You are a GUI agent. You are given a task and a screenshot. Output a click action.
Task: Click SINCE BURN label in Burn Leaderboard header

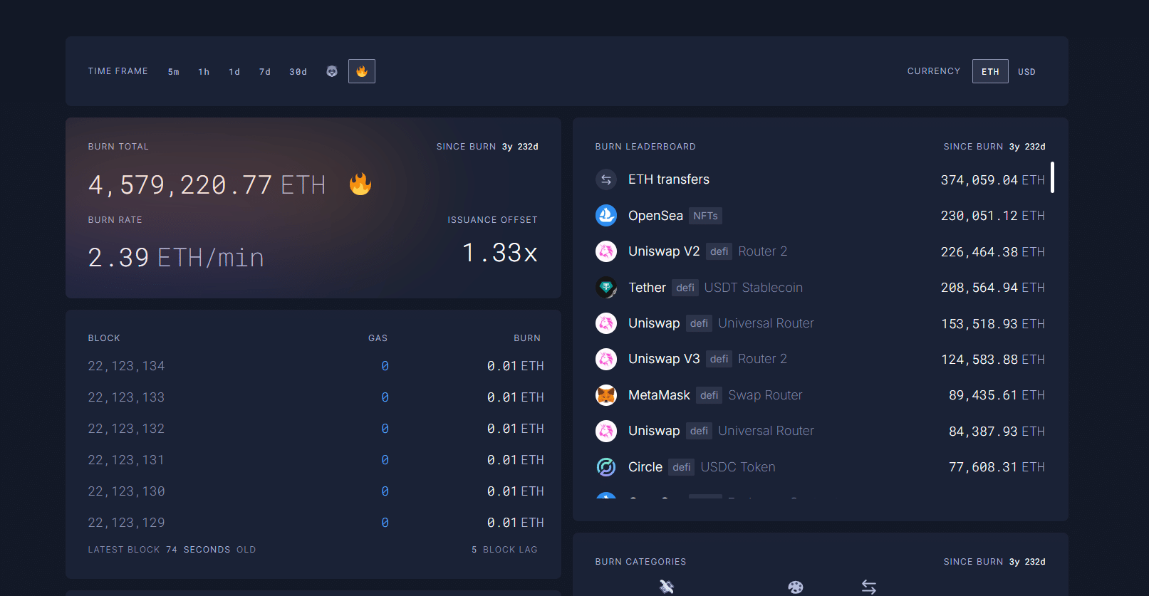(x=973, y=147)
